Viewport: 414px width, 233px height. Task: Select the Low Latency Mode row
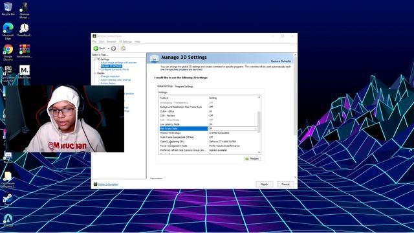pyautogui.click(x=208, y=124)
